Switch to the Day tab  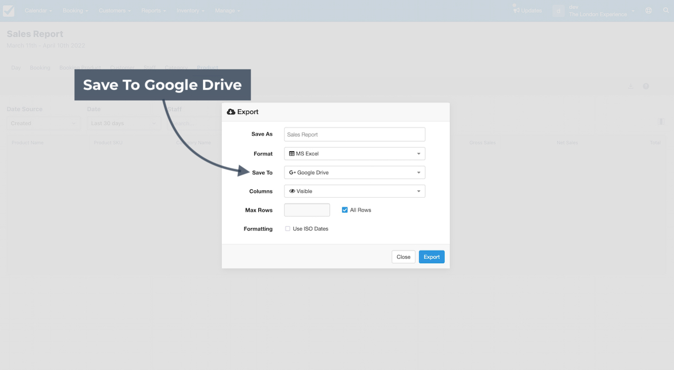tap(16, 68)
